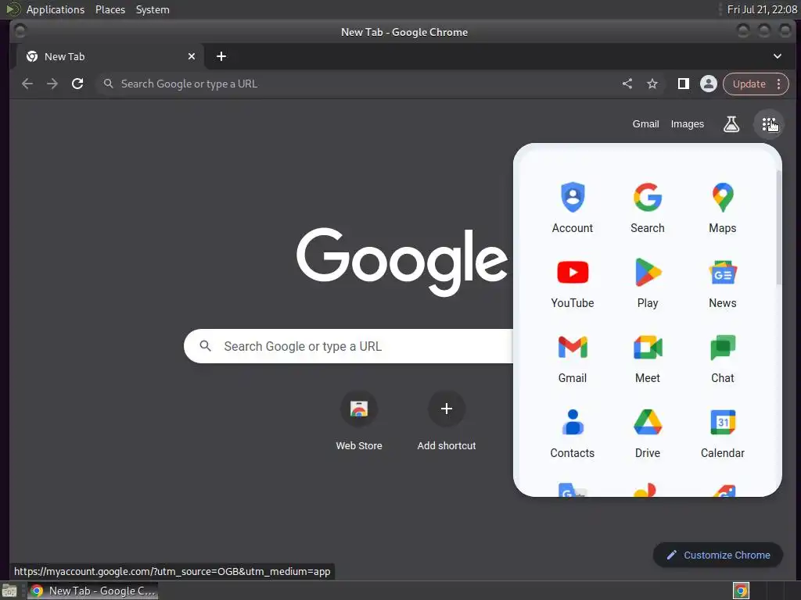Image resolution: width=801 pixels, height=600 pixels.
Task: Click the Chrome icon in system tray
Action: click(741, 591)
